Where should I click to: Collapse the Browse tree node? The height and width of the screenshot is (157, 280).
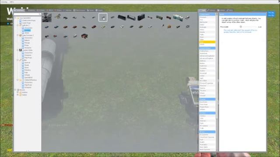(x=15, y=90)
